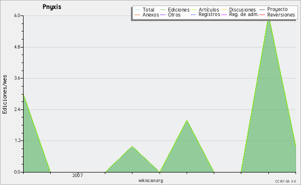This screenshot has height=185, width=301.
Task: Click the 6.0 y-axis value
Action: (x=17, y=15)
